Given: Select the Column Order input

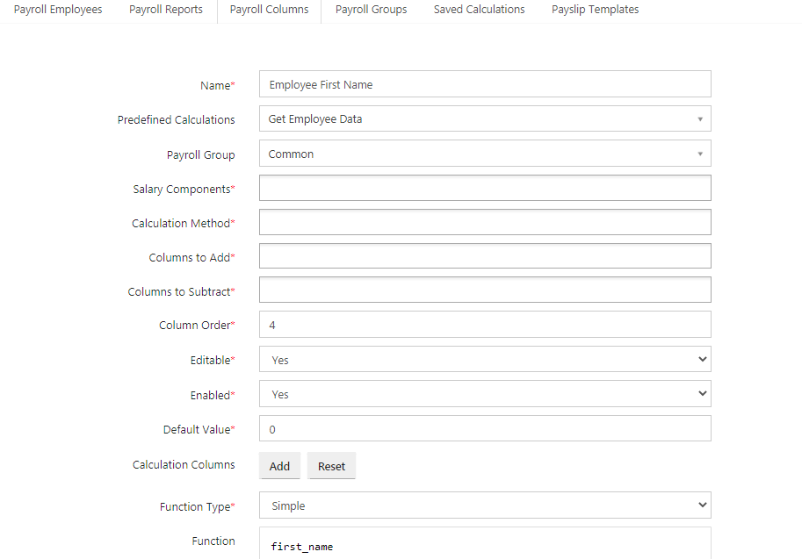Looking at the screenshot, I should pyautogui.click(x=485, y=325).
